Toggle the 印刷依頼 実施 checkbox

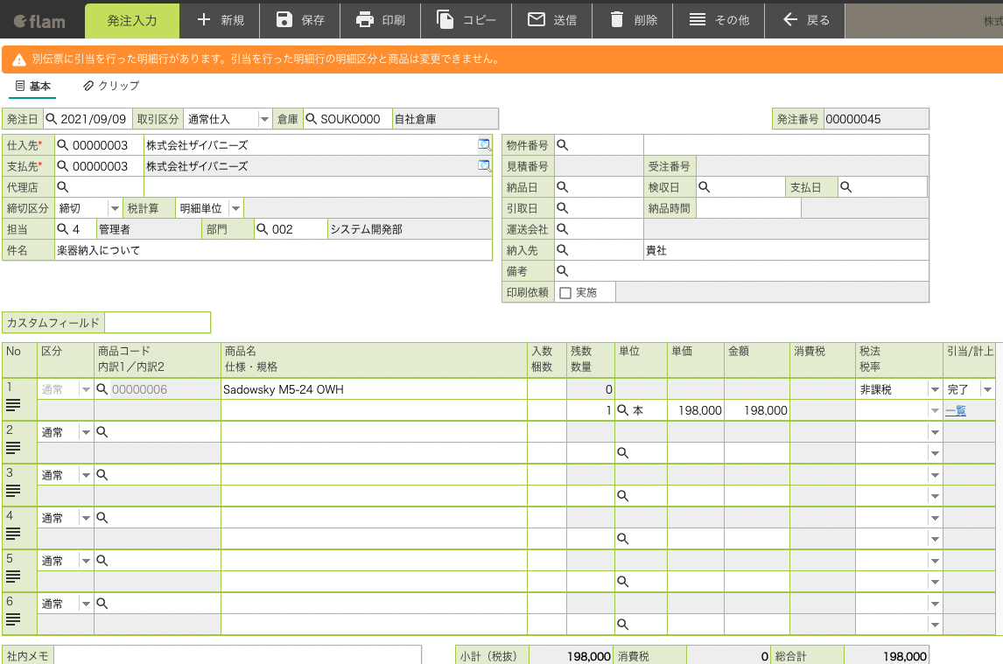(x=565, y=293)
